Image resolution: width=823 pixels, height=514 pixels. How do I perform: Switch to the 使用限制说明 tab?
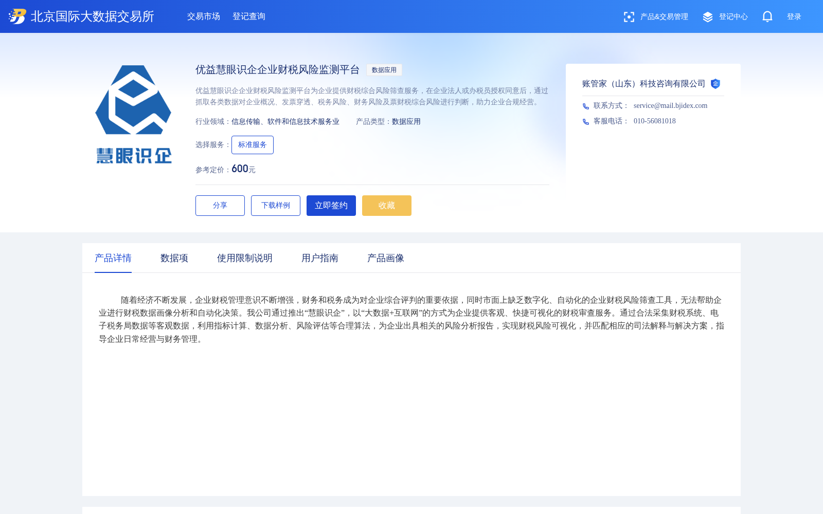point(245,258)
